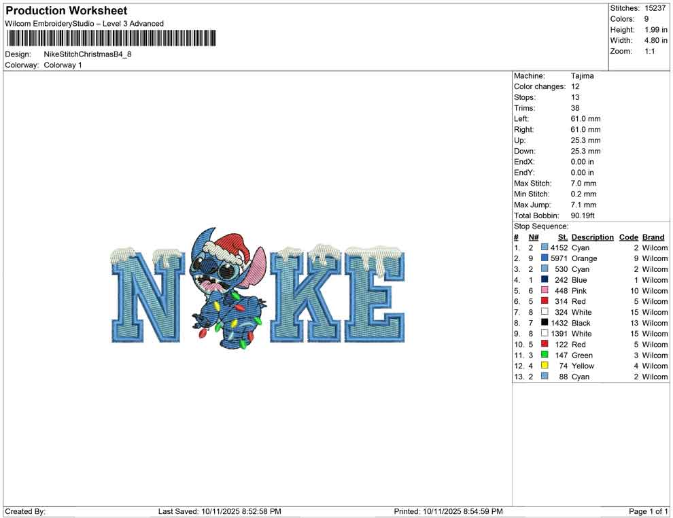Click the Colors value 9
The width and height of the screenshot is (673, 518).
[646, 19]
